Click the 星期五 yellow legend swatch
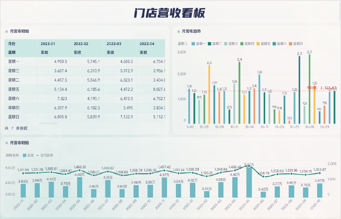The height and width of the screenshot is (219, 341). click(x=258, y=43)
